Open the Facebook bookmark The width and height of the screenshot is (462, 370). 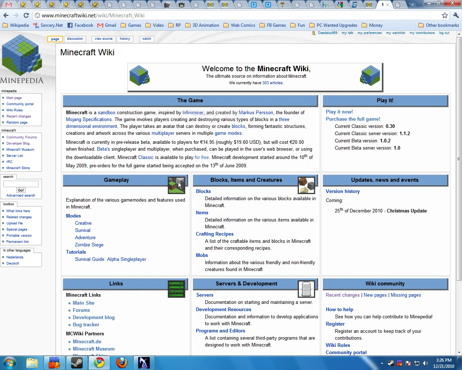click(80, 25)
